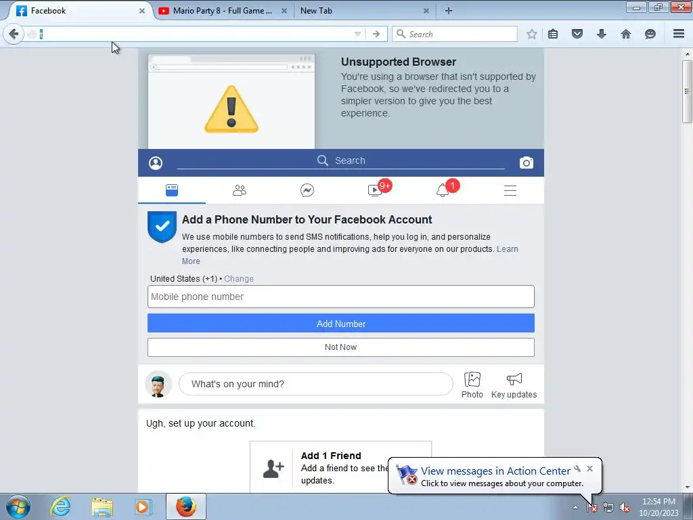This screenshot has height=520, width=693.
Task: Switch to Mario Party 8 YouTube tab
Action: pyautogui.click(x=223, y=11)
